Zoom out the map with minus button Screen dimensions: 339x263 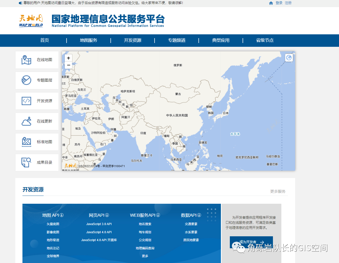point(68,65)
